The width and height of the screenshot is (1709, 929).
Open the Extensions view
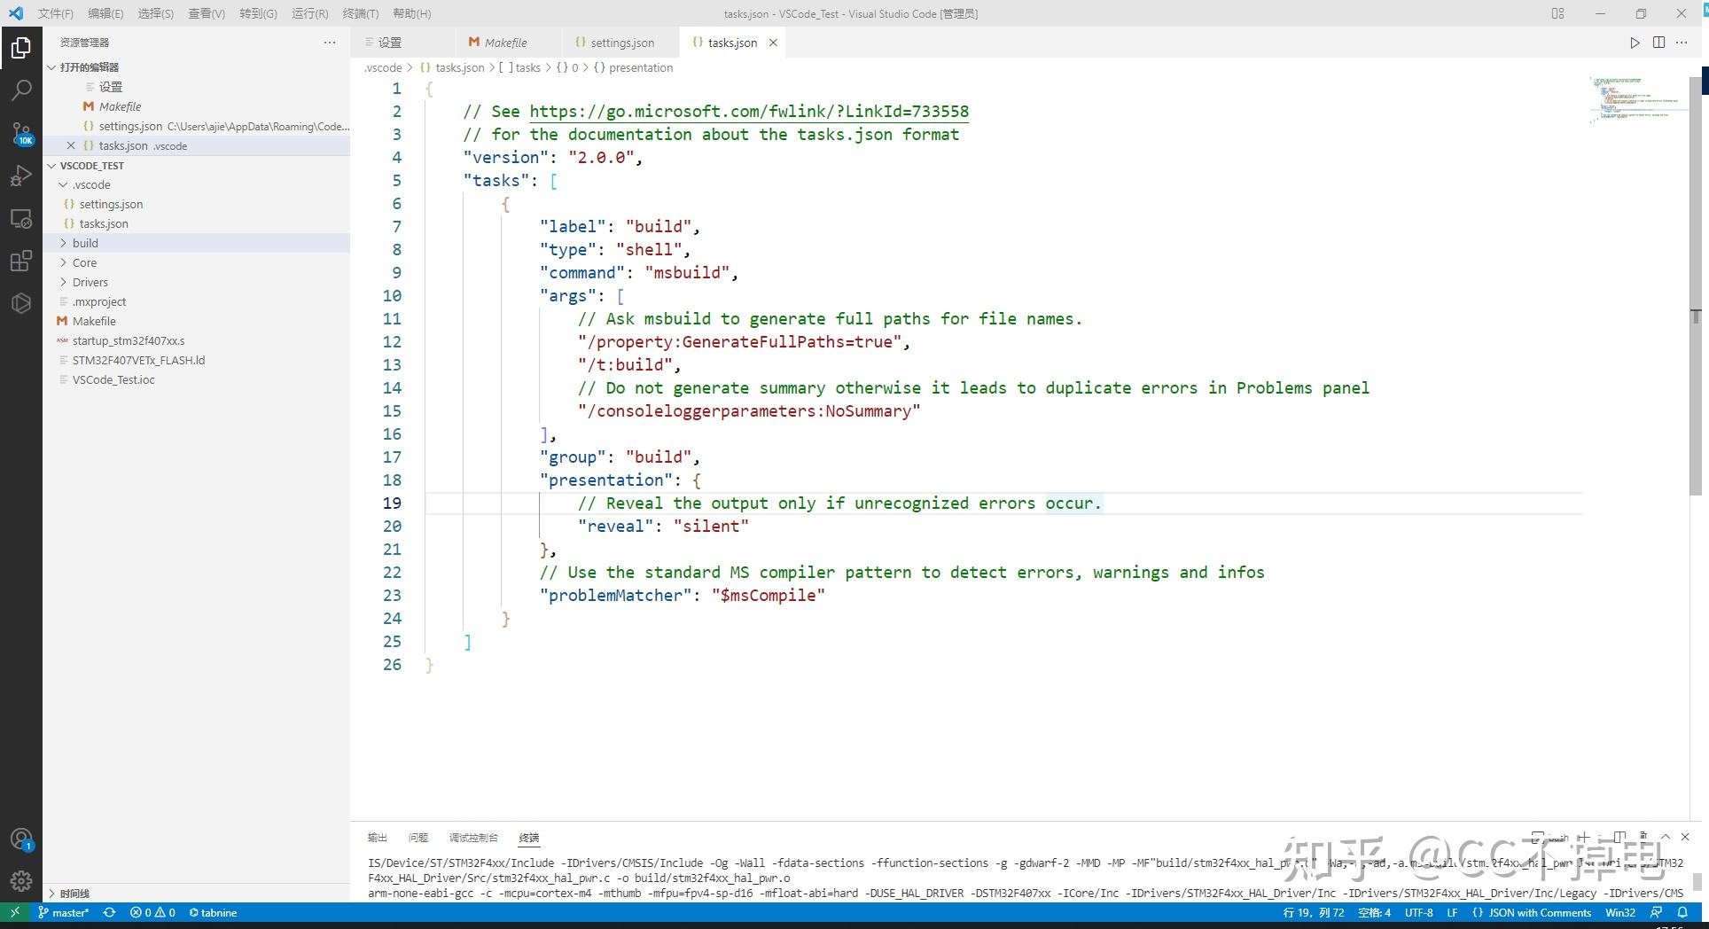pos(21,261)
